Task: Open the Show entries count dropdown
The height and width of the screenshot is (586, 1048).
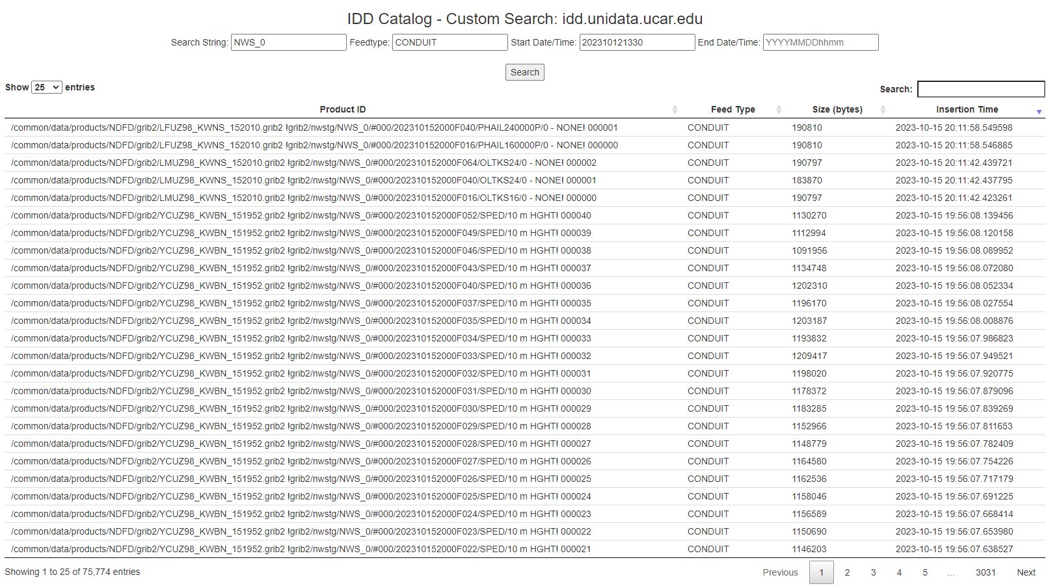Action: [x=47, y=87]
